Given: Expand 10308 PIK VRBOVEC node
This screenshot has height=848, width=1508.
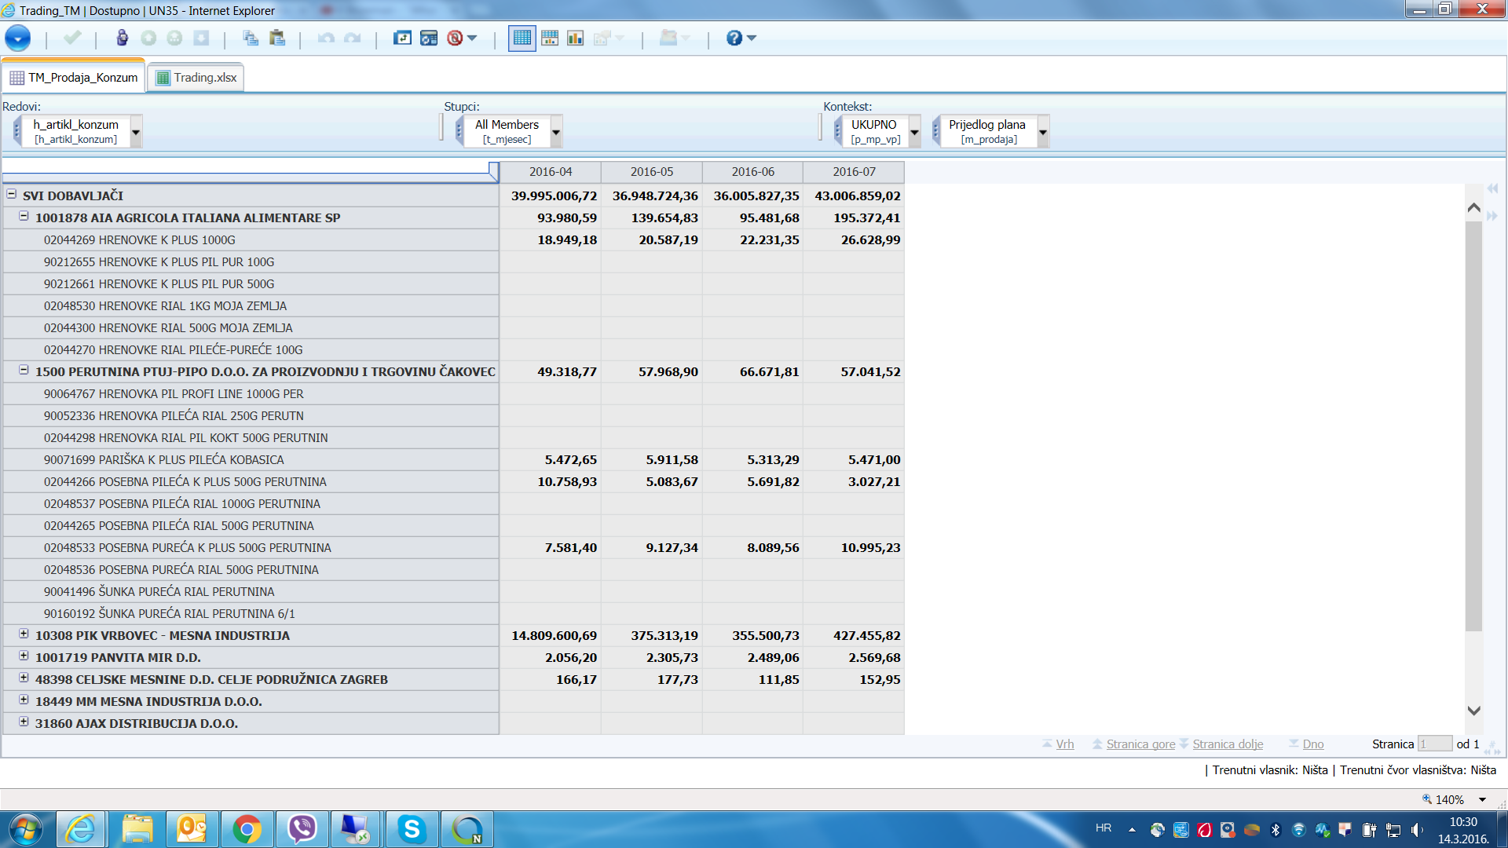Looking at the screenshot, I should 24,634.
